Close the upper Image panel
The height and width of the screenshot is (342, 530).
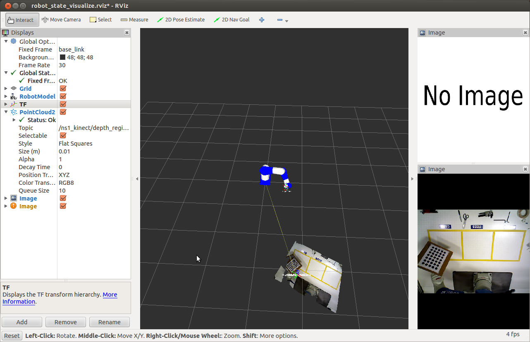tap(525, 33)
